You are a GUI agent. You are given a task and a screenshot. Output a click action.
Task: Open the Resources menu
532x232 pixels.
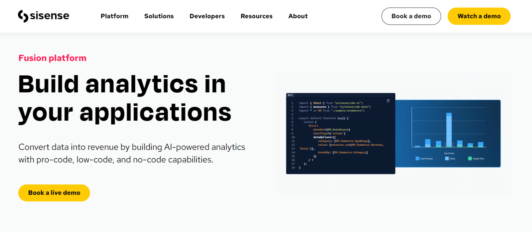tap(257, 16)
